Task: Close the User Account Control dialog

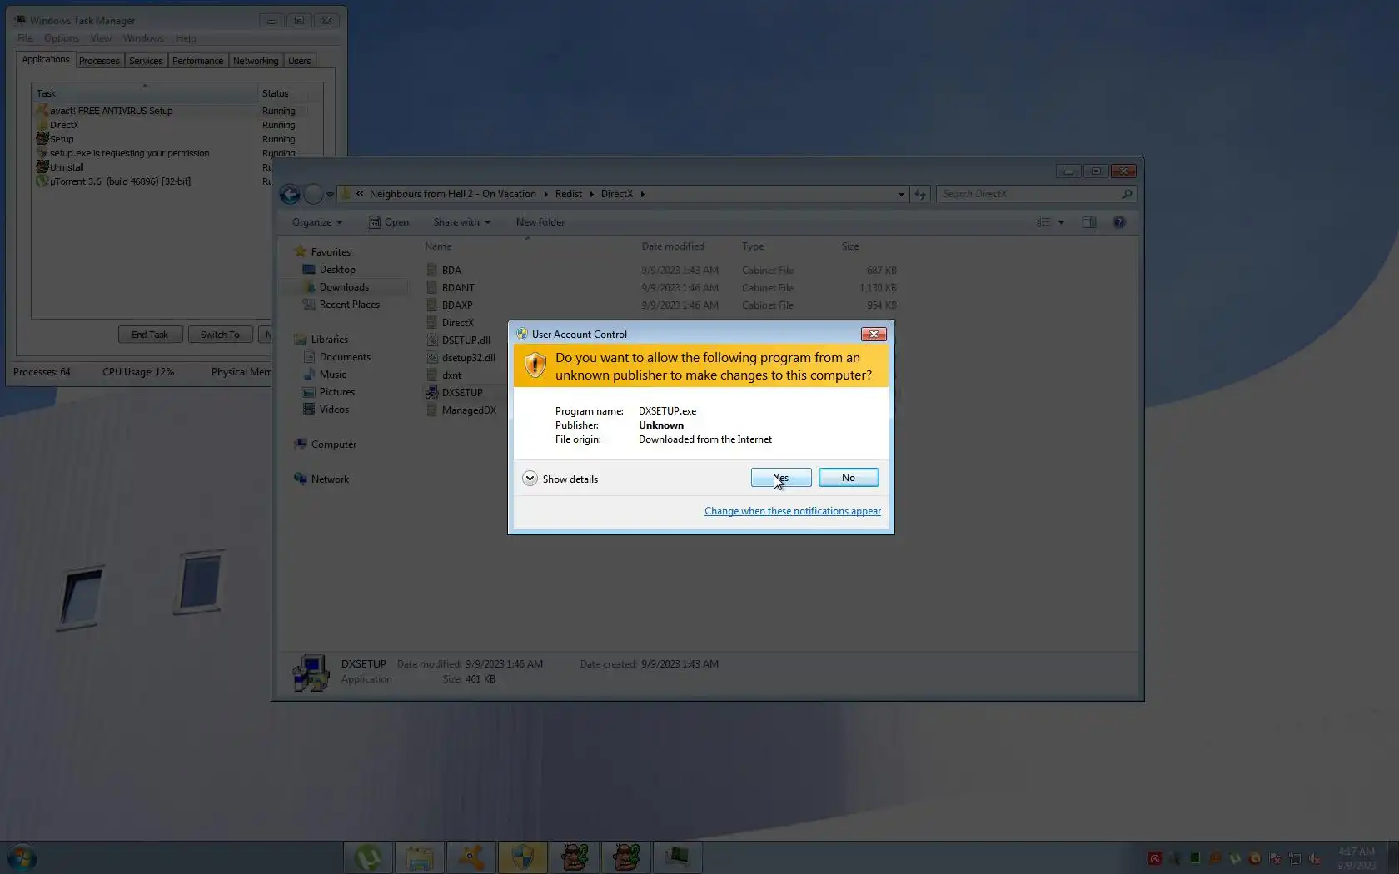Action: click(874, 334)
